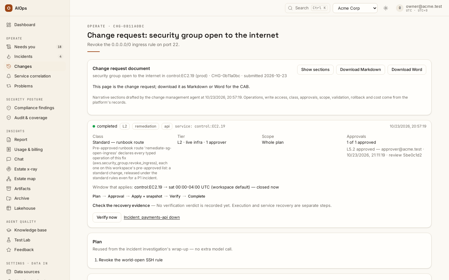Click the Chat bubble icon
Image resolution: width=449 pixels, height=280 pixels.
(9, 159)
